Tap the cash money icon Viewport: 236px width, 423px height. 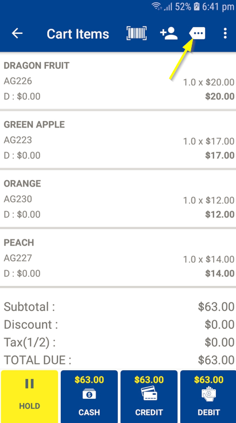pos(89,395)
